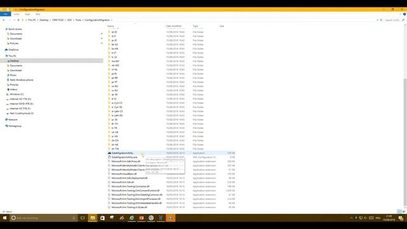This screenshot has height=229, width=407.
Task: Select Windows (C:) drive
Action: point(17,94)
